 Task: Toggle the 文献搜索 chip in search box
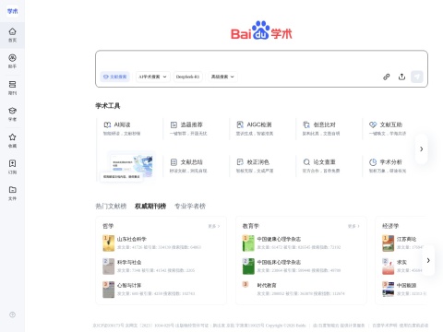pos(115,77)
